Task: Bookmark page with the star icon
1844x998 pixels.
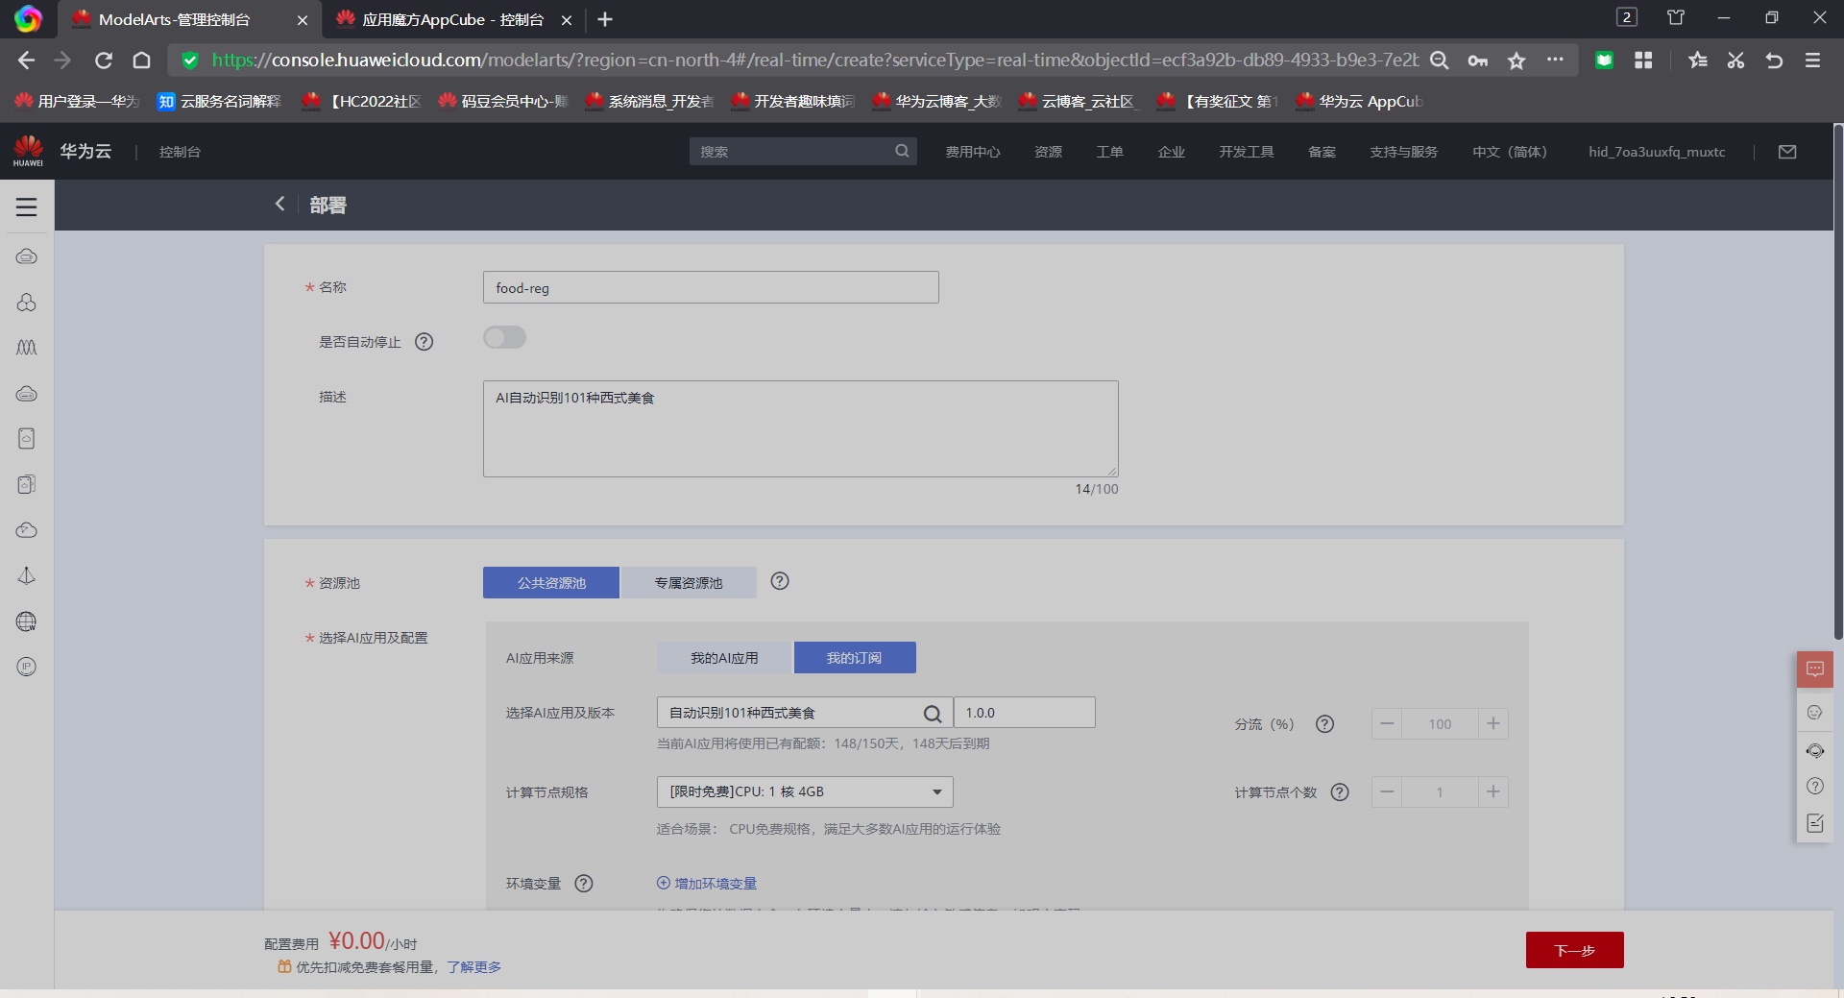Action: pos(1516,61)
